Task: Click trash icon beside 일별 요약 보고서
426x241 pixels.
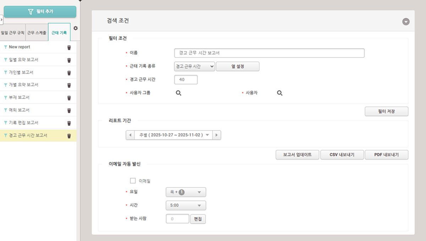Action: 69,60
